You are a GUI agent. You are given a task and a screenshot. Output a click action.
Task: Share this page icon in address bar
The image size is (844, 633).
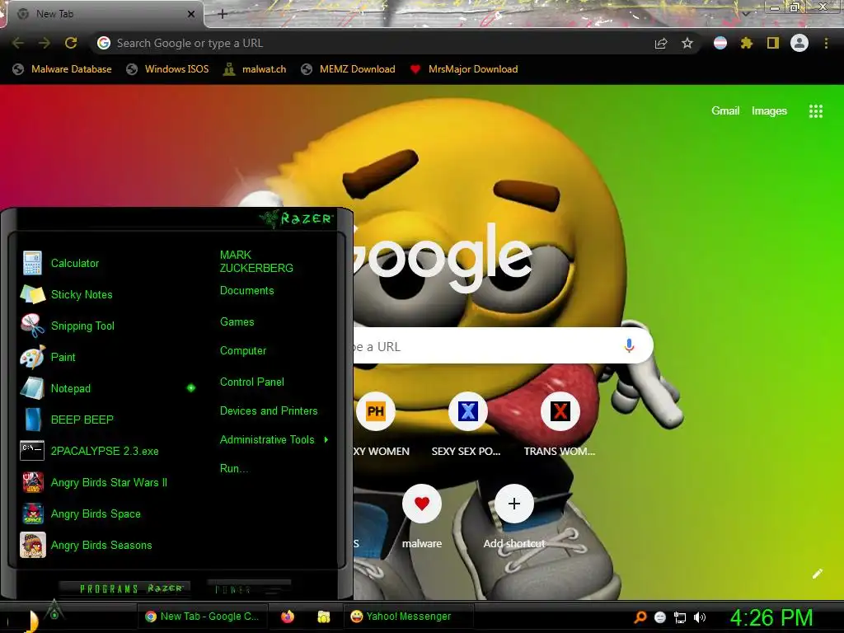(661, 44)
